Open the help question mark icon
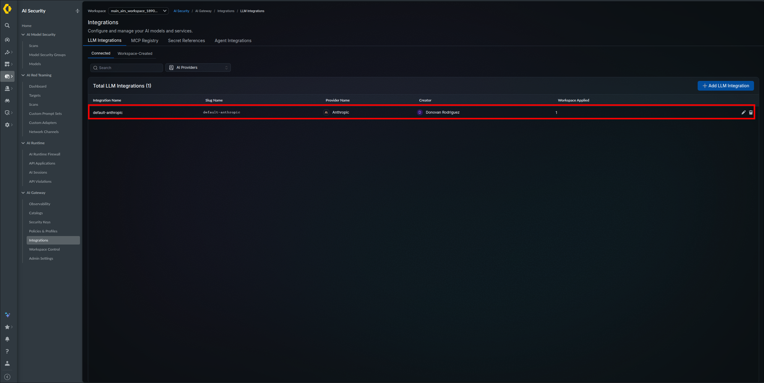The height and width of the screenshot is (383, 764). 7,351
